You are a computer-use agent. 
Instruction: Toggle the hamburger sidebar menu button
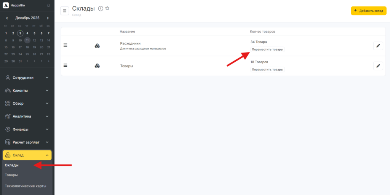(65, 11)
